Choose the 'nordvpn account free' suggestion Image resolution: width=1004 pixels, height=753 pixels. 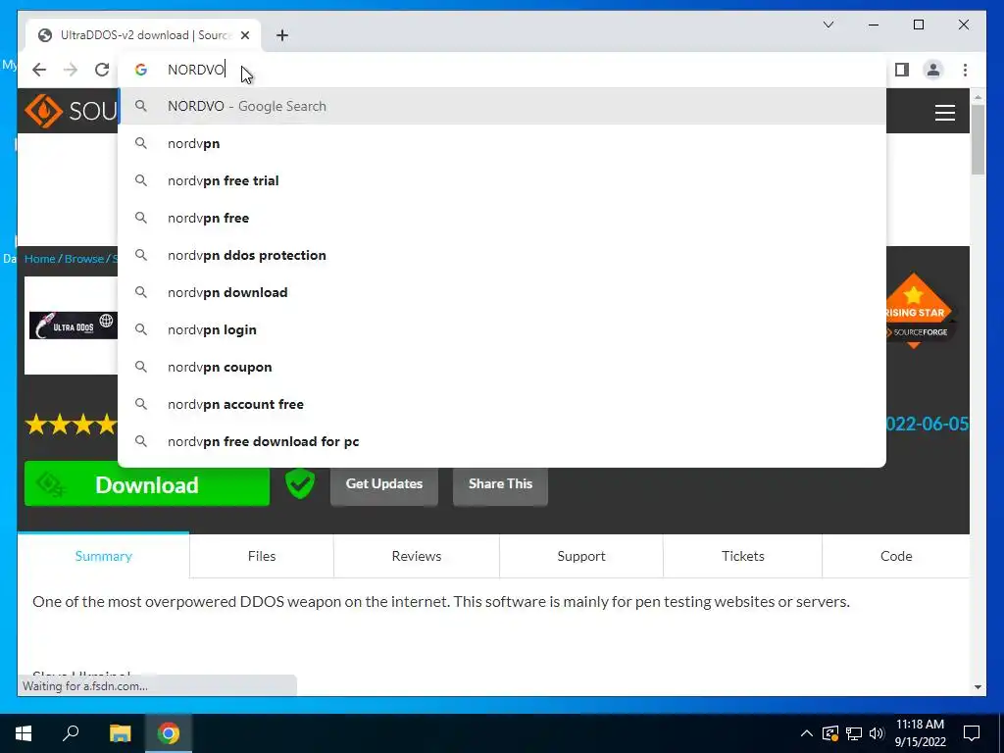[502, 404]
